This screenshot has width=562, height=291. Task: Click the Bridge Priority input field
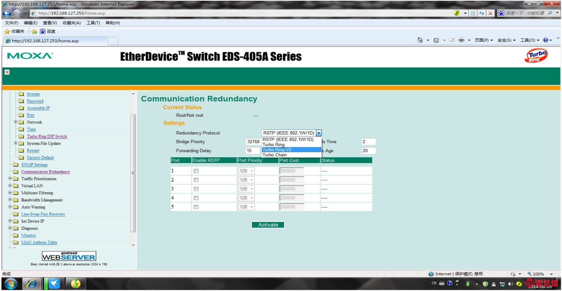click(253, 142)
